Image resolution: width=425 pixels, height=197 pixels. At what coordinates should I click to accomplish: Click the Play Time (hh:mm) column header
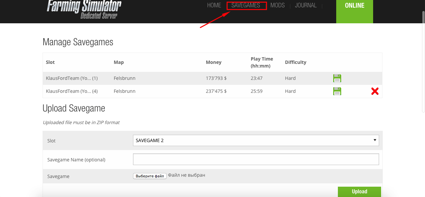point(262,62)
